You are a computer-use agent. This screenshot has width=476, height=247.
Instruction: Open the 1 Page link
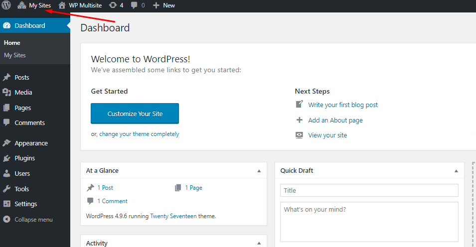point(194,188)
